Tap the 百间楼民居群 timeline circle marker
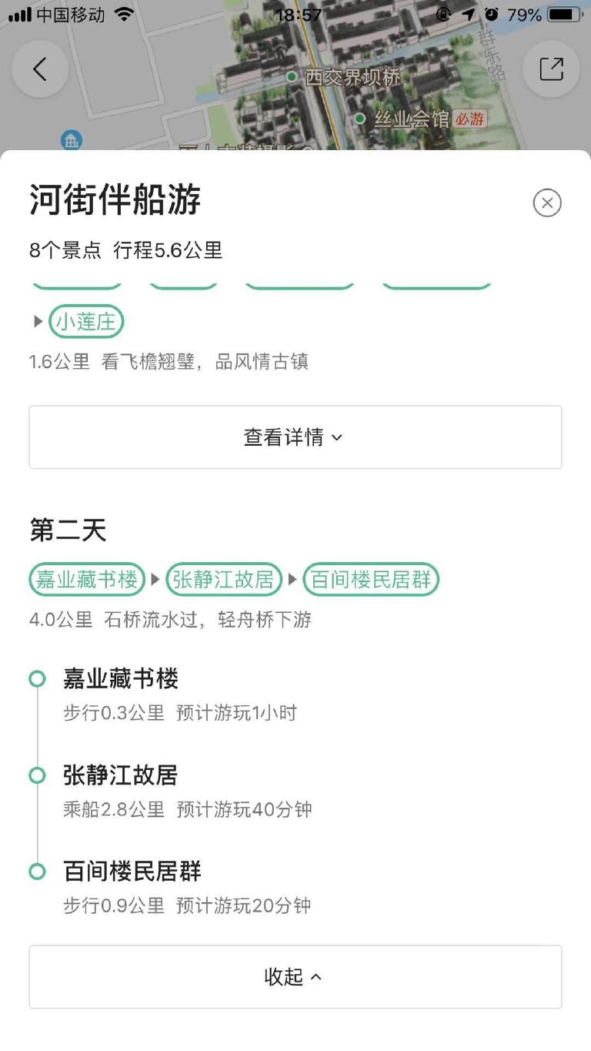 pyautogui.click(x=37, y=872)
